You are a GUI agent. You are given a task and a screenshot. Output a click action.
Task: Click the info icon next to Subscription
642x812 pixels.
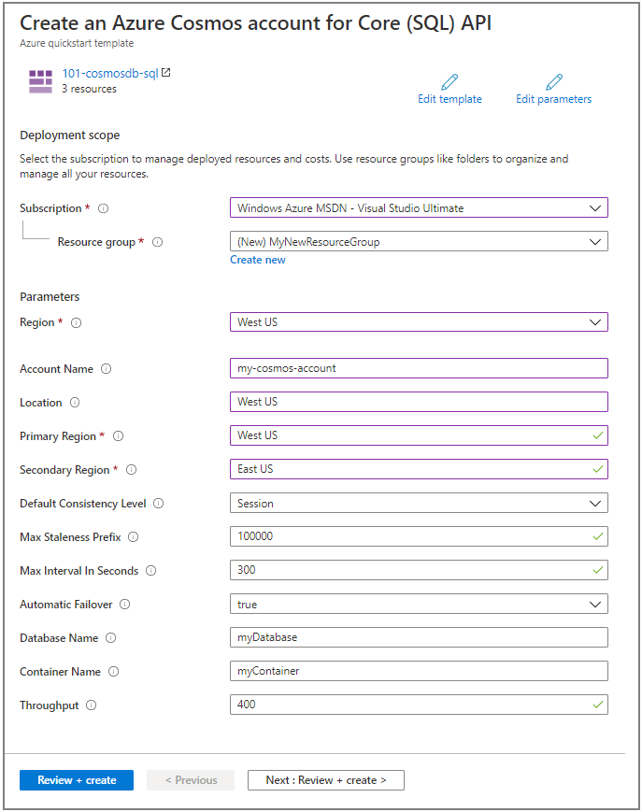click(101, 208)
